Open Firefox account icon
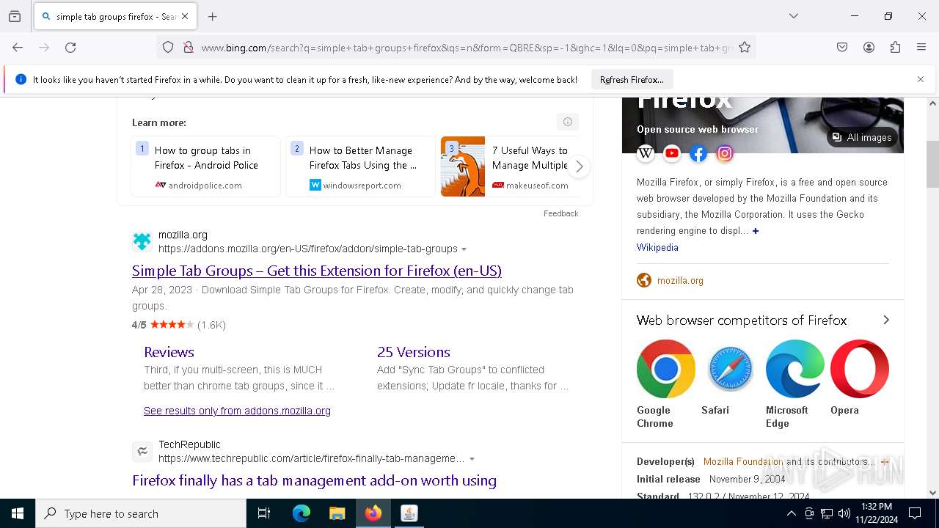This screenshot has width=939, height=528. coord(869,48)
